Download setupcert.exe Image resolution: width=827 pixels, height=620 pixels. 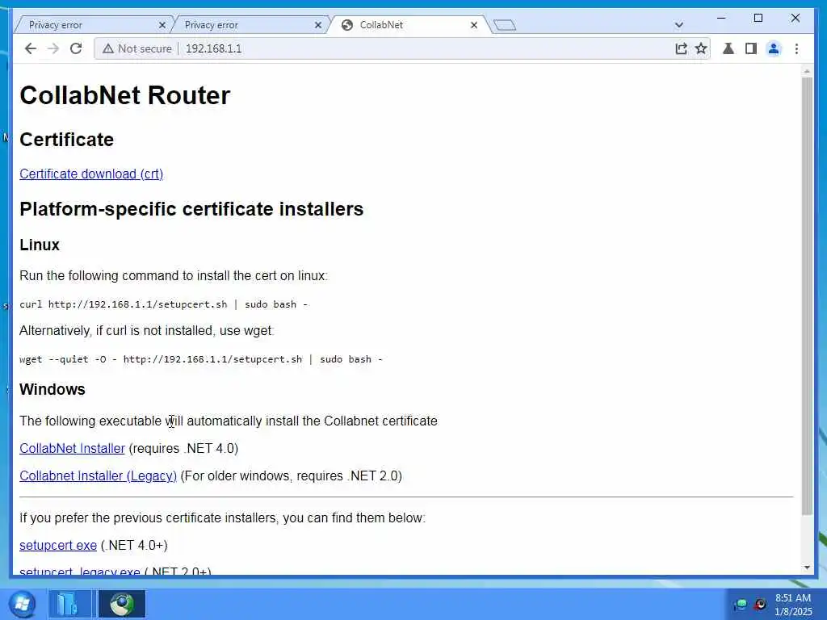58,545
